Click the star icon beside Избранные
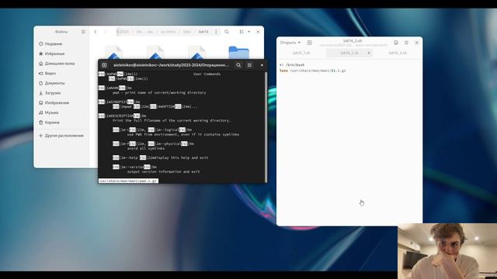The width and height of the screenshot is (497, 279). (x=41, y=53)
